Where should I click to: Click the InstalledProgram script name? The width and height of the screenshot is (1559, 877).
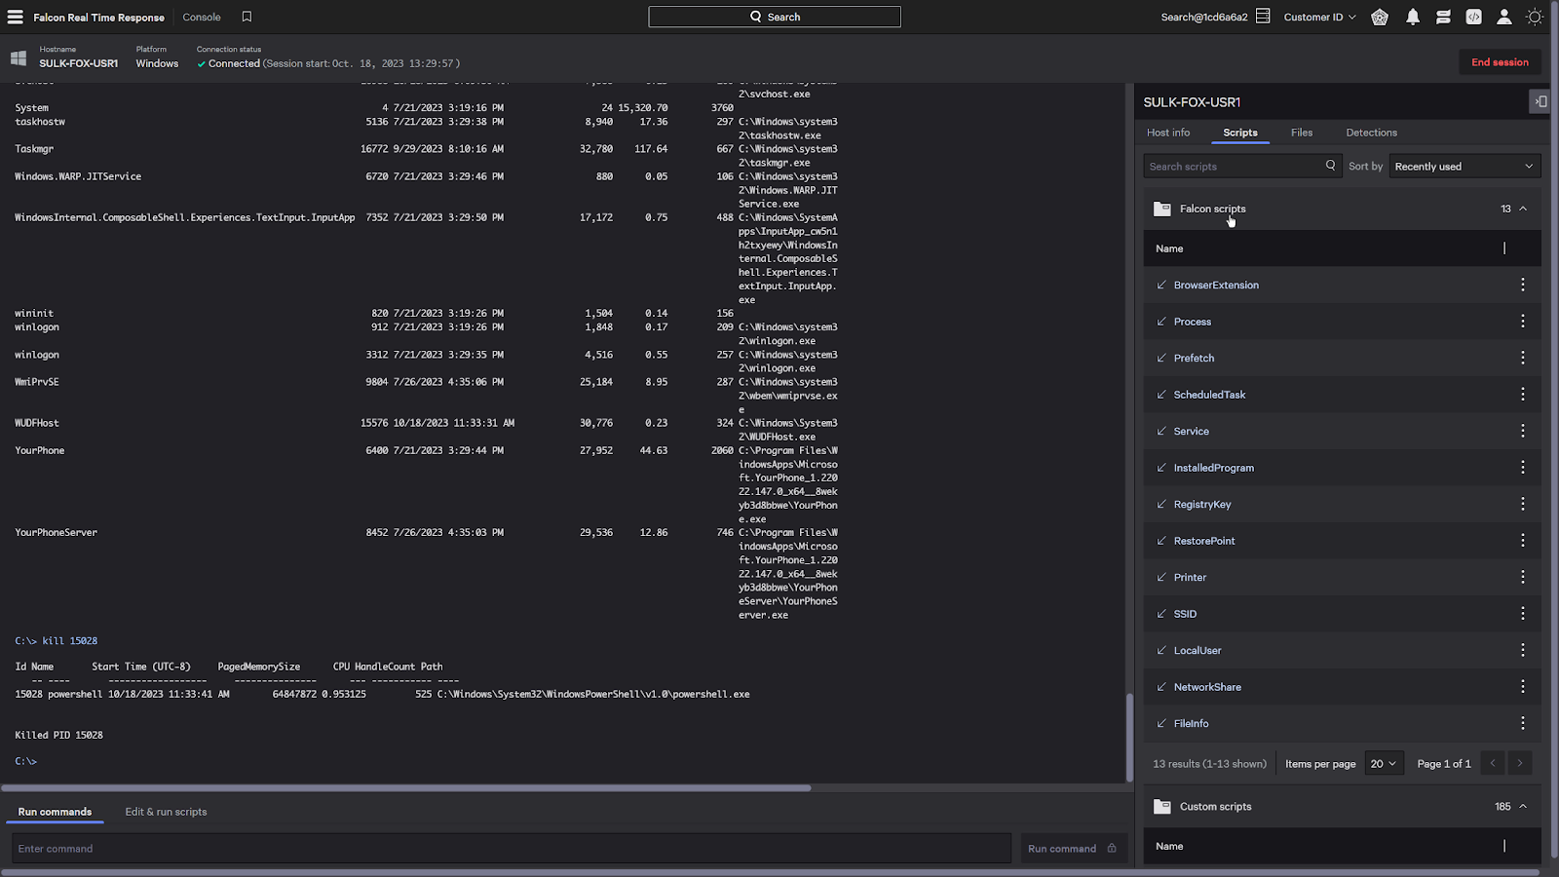[x=1213, y=468]
